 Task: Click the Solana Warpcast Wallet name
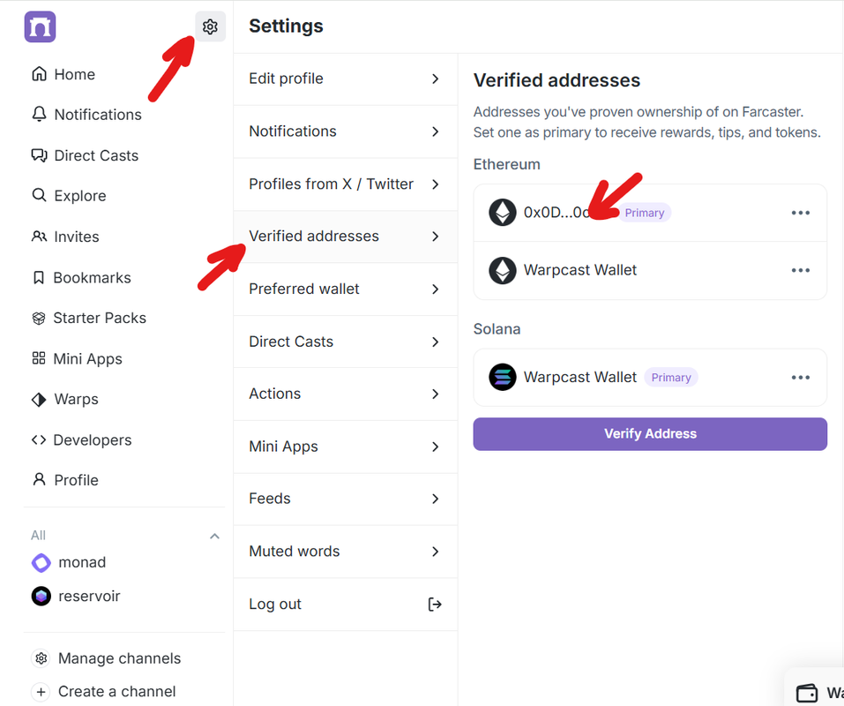tap(580, 377)
